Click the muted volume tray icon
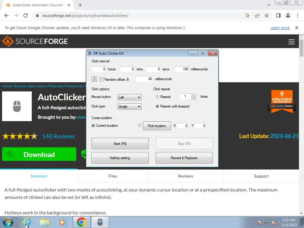Screen dimensions: 304x228 (x=274, y=222)
